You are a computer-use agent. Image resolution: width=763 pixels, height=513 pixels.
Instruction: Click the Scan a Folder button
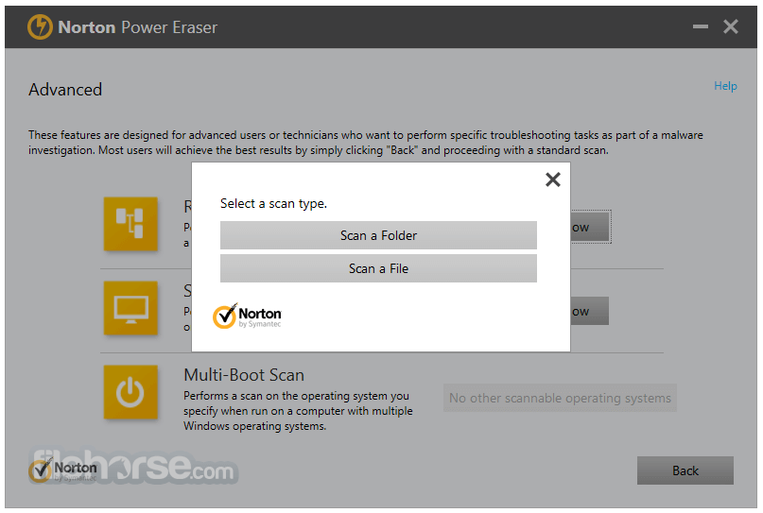point(378,235)
